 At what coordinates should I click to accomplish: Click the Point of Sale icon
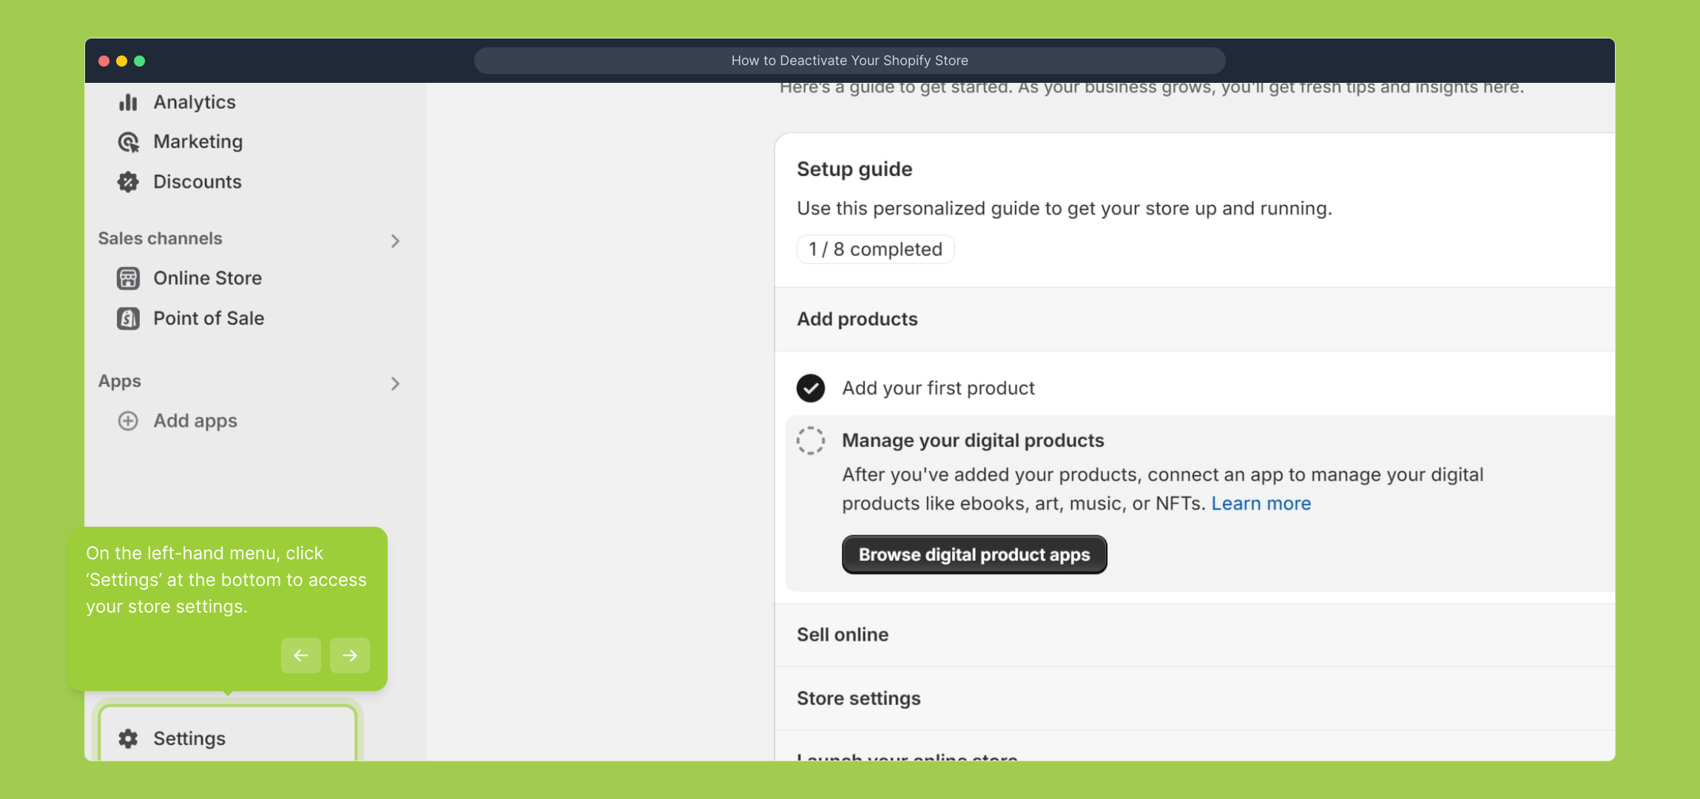coord(128,319)
